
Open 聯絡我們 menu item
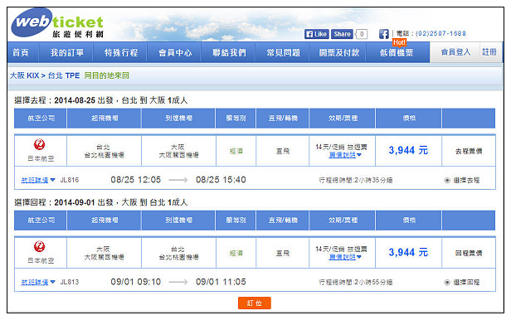click(229, 52)
